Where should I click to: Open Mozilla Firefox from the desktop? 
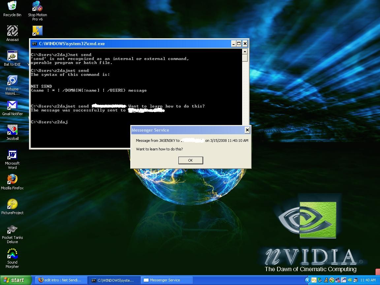click(x=12, y=181)
